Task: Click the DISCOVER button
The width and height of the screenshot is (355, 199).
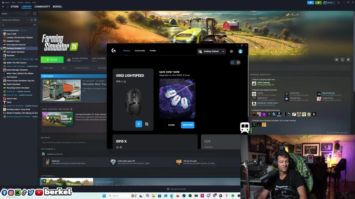Action: tap(188, 125)
